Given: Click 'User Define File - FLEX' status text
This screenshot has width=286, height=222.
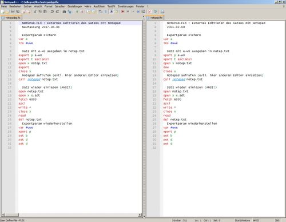Looking at the screenshot, I should [13, 220].
